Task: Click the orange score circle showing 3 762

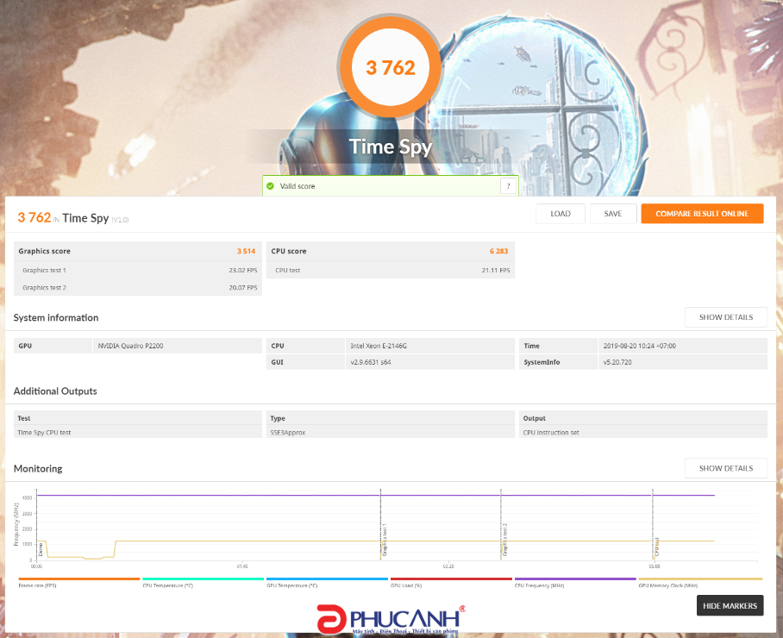Action: [x=391, y=67]
